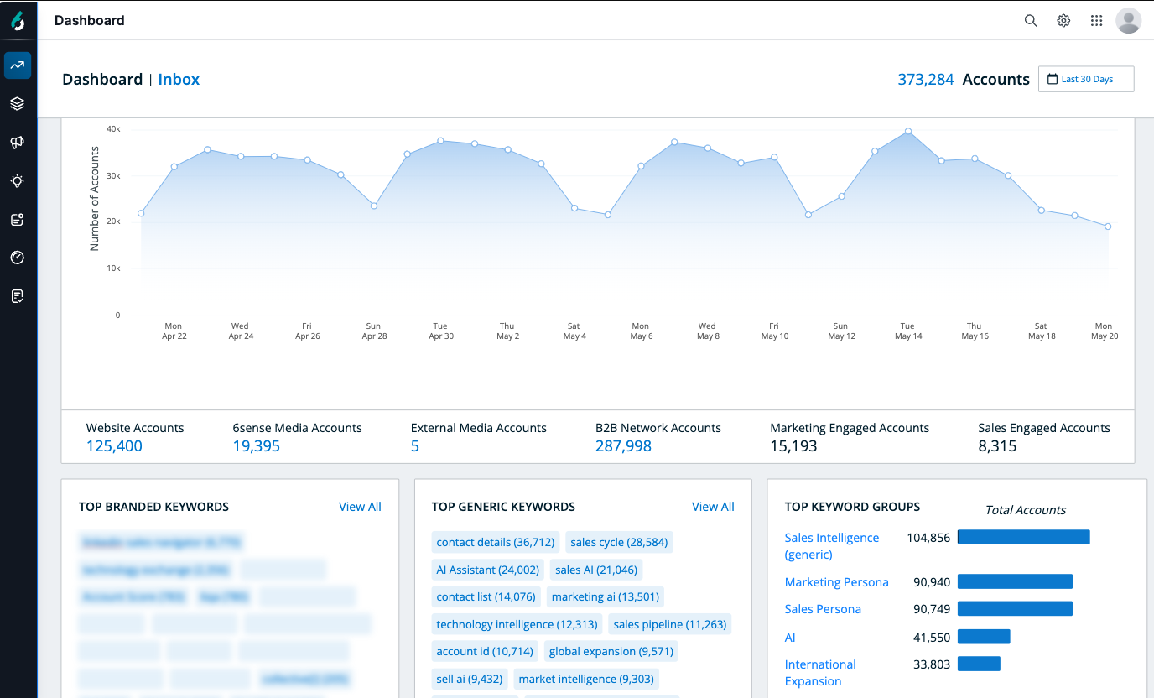Open the lightbulb insights sidebar icon
The width and height of the screenshot is (1154, 698).
pos(18,180)
